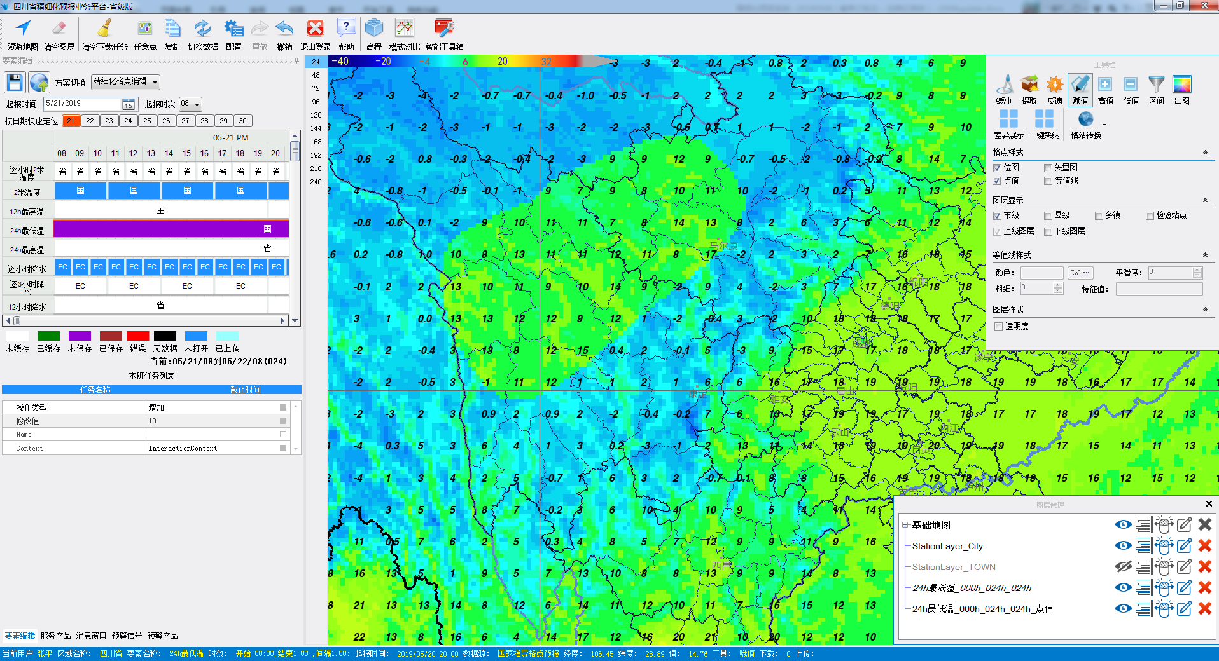Screen dimensions: 1219x661
Task: Switch to the 消息窗口 tab
Action: (x=92, y=636)
